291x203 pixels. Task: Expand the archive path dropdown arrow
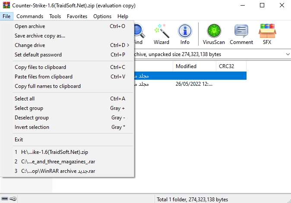[288, 54]
